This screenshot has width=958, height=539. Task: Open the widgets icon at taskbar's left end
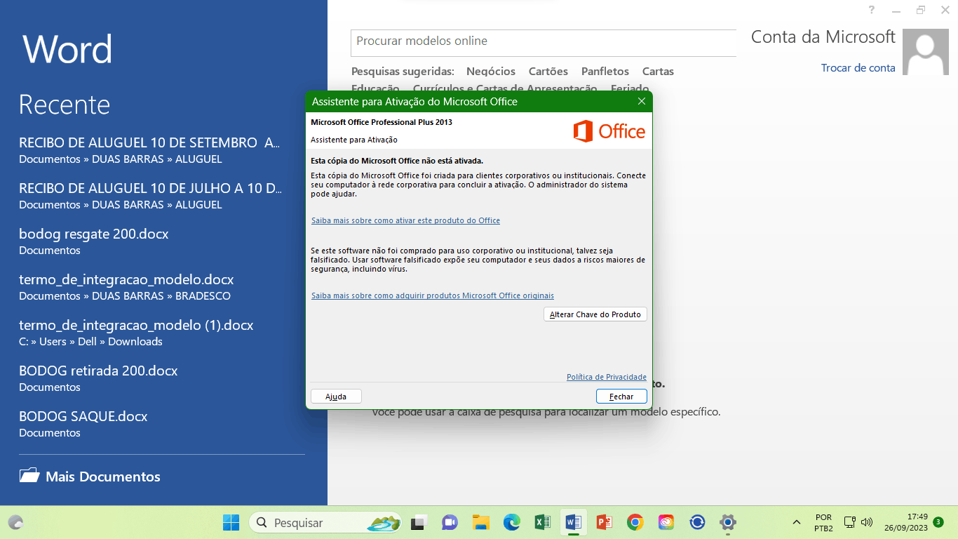tap(15, 523)
